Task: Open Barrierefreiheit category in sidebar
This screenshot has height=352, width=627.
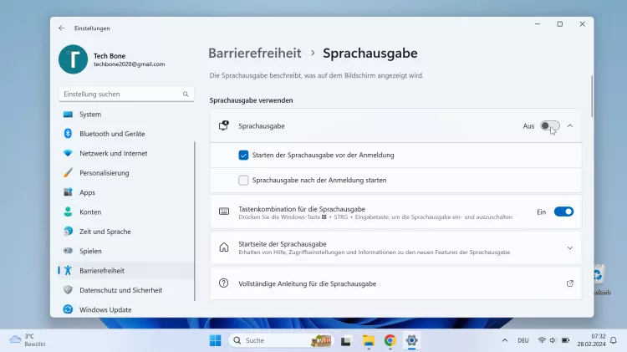Action: coord(126,270)
